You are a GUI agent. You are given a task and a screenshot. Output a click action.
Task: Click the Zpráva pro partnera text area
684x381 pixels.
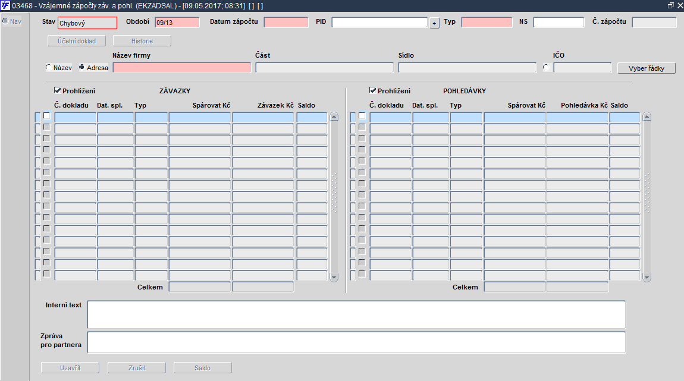pyautogui.click(x=356, y=342)
